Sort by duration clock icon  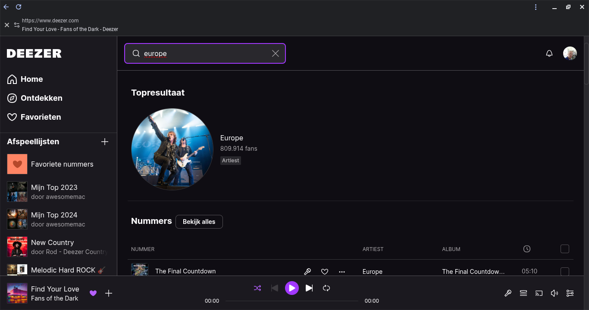tap(527, 249)
